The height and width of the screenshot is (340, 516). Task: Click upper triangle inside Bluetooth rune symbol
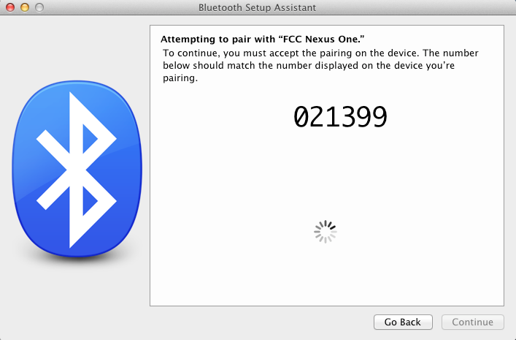(88, 139)
